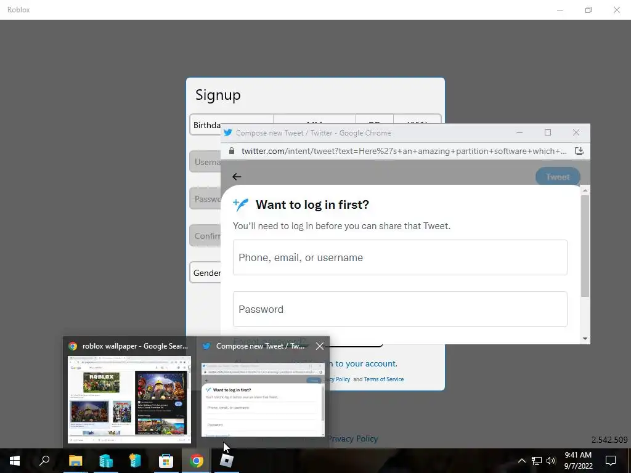Click the twitter.com URL in address bar
This screenshot has height=473, width=631.
[404, 152]
